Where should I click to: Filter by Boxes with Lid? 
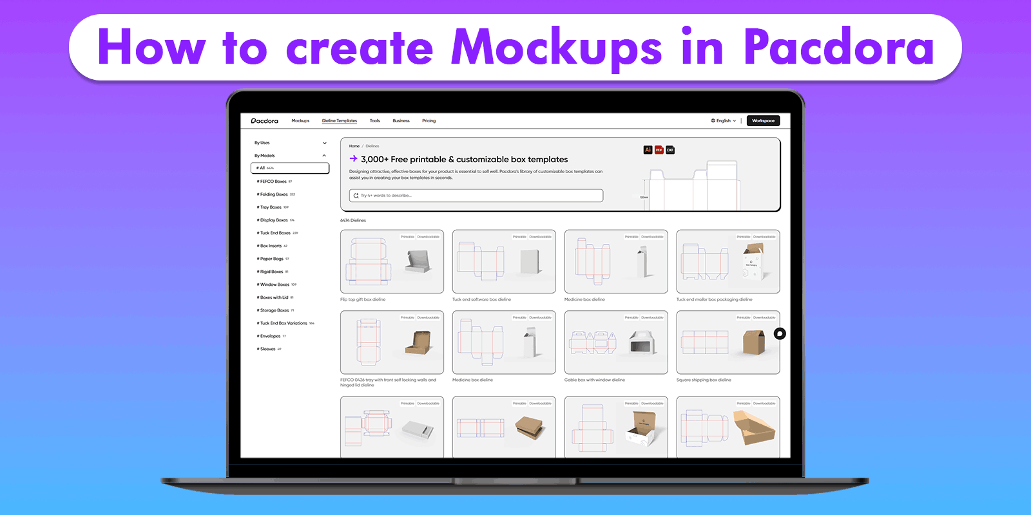point(275,297)
